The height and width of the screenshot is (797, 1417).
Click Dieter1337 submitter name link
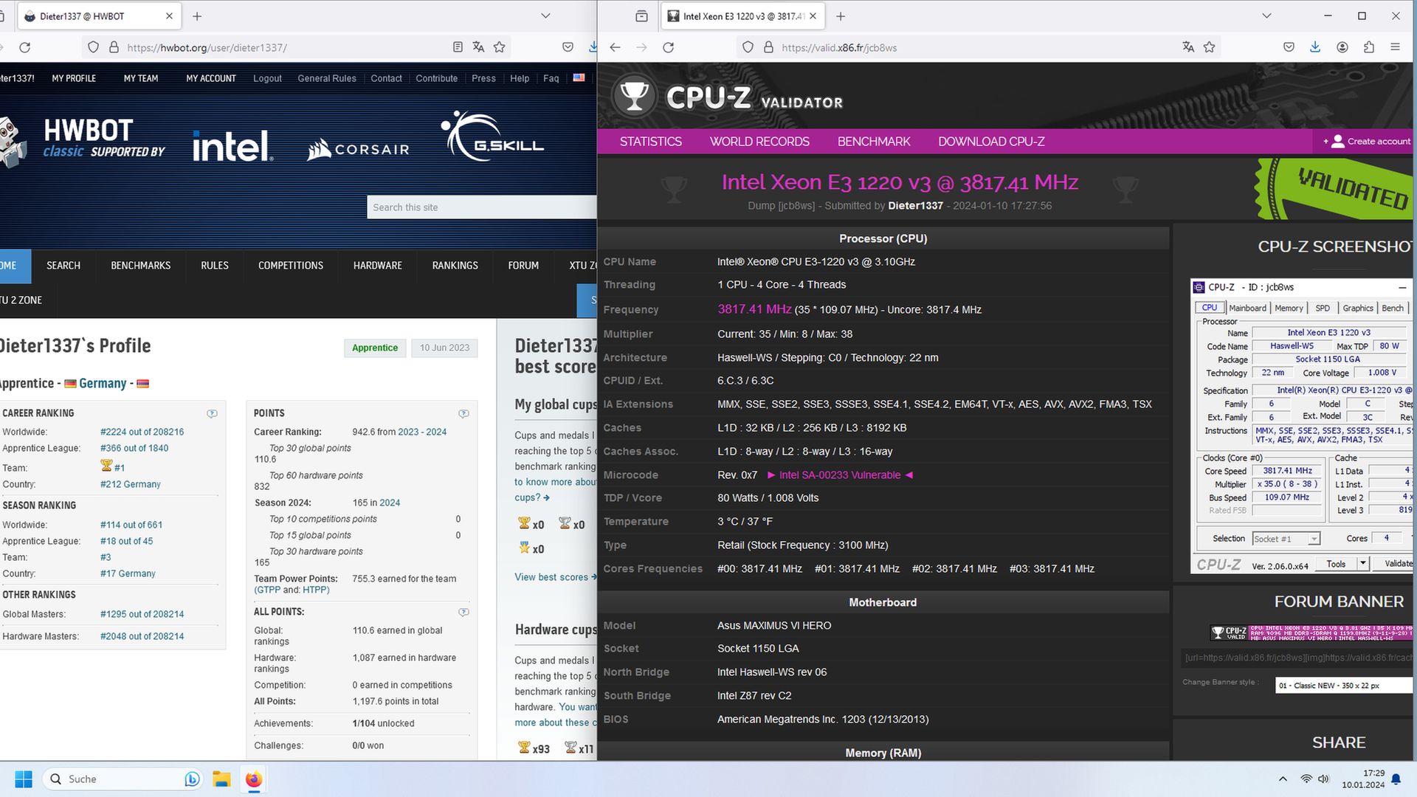(915, 206)
